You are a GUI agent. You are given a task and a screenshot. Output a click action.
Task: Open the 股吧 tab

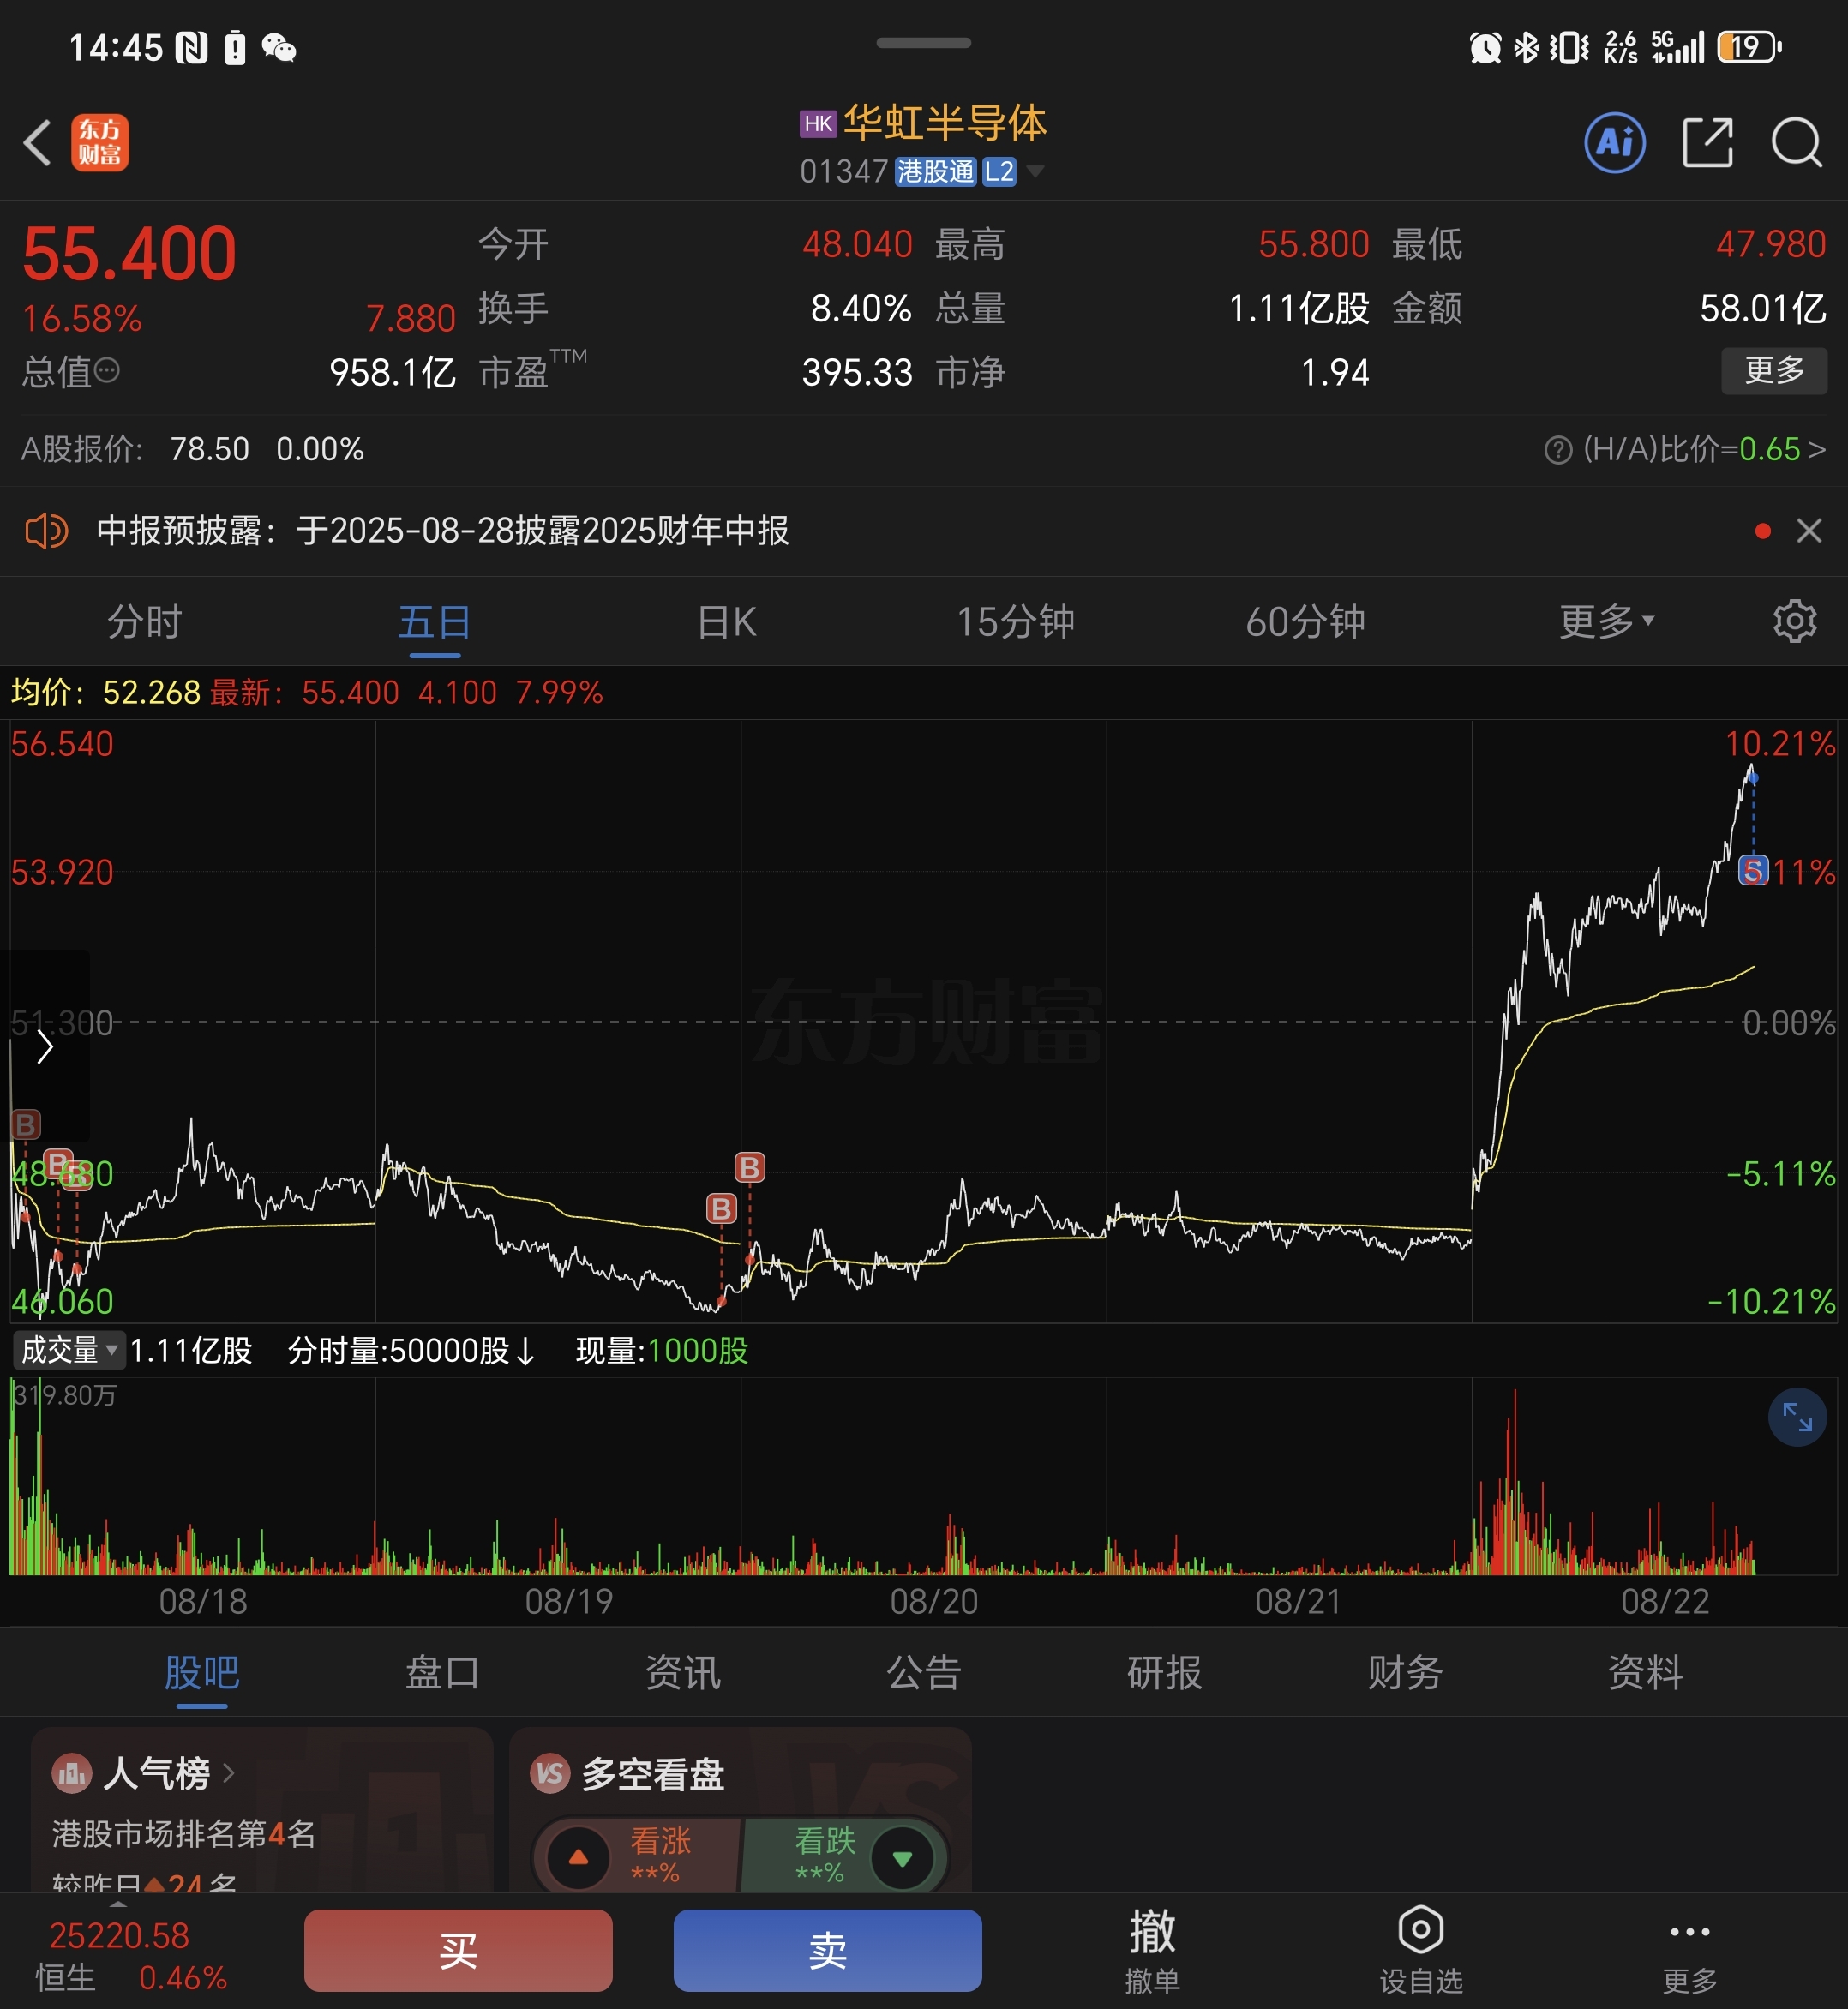click(x=202, y=1672)
